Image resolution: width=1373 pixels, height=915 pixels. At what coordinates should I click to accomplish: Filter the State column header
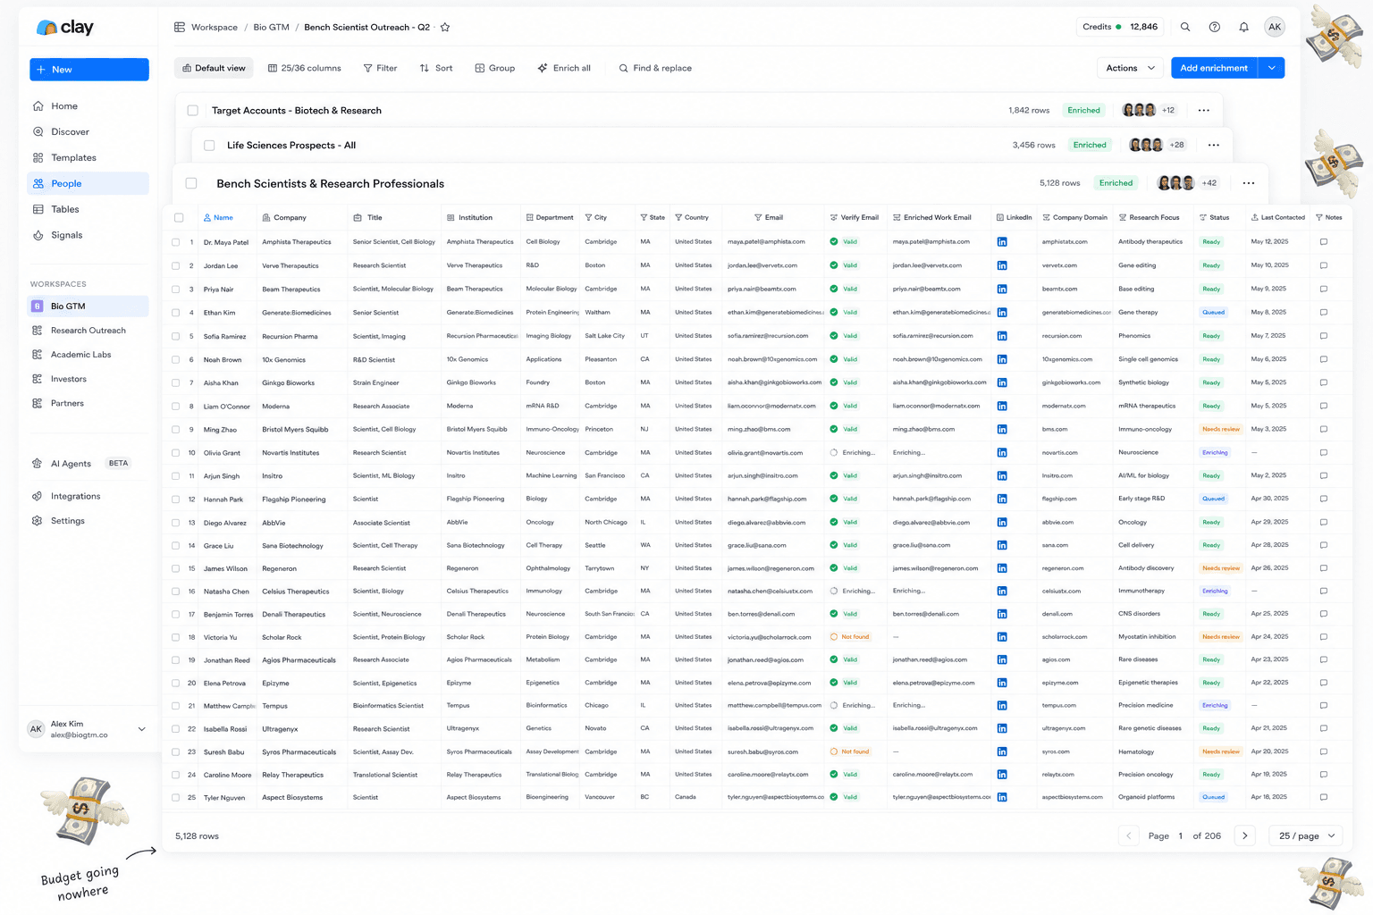click(653, 217)
